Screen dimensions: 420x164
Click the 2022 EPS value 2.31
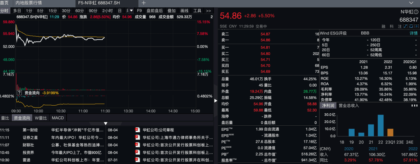pos(388,68)
